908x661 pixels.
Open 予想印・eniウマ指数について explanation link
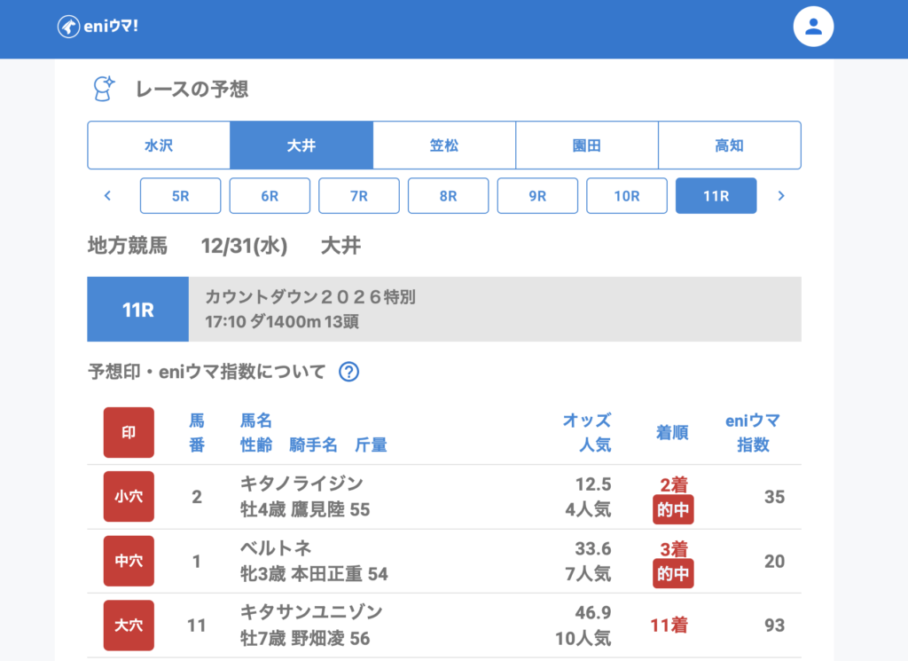pyautogui.click(x=207, y=372)
